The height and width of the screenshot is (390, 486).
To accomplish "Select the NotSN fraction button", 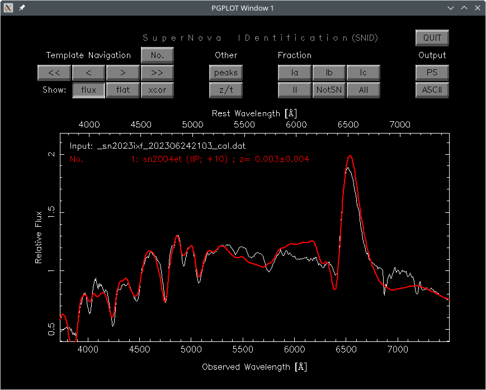I will click(329, 90).
